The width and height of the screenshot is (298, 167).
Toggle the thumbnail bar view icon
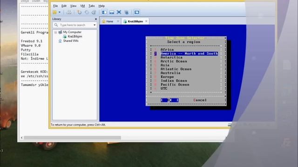point(112,13)
